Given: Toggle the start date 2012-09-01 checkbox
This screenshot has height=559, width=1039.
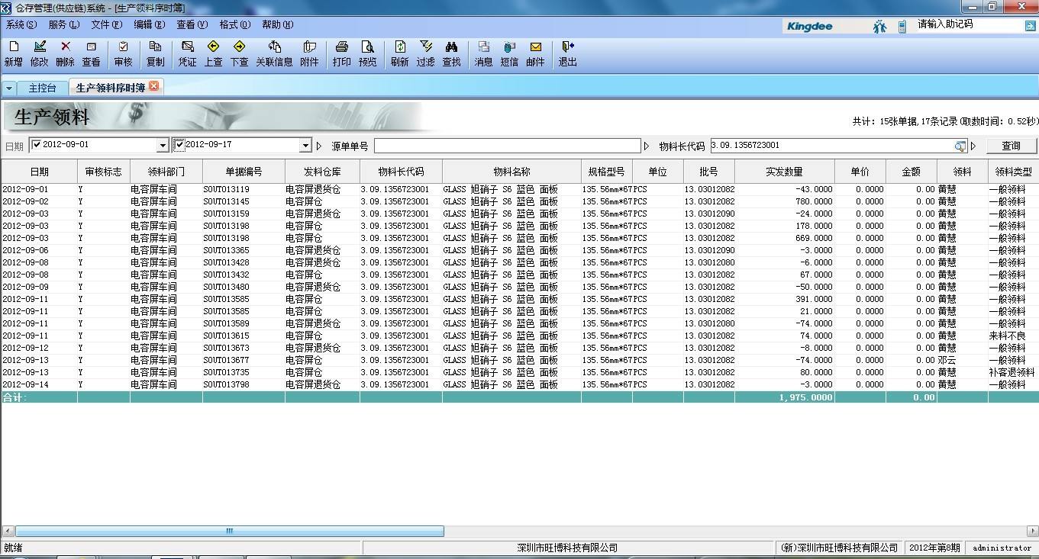Looking at the screenshot, I should click(36, 145).
